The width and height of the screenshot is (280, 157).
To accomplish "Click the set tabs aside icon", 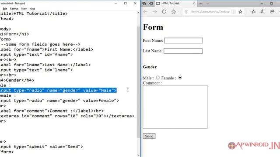I will (151, 3).
